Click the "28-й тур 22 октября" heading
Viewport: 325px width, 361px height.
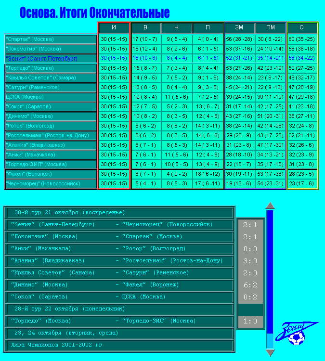[119, 309]
